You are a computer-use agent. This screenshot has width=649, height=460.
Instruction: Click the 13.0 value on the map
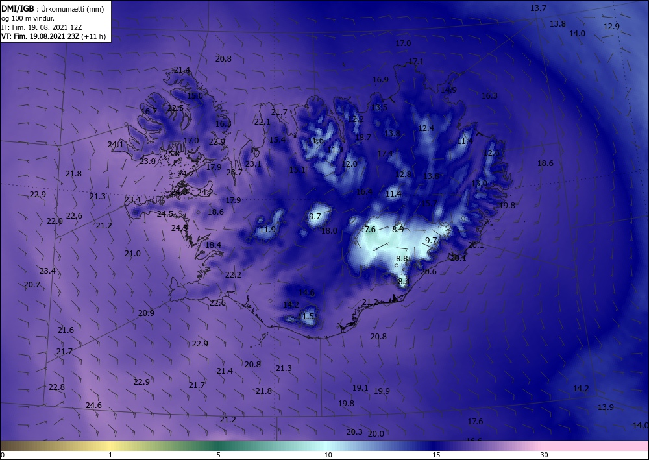click(479, 183)
